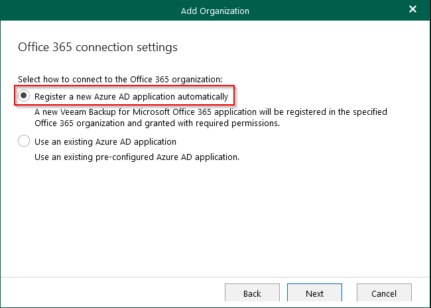Click the word "Veeam" in the description

(73, 112)
